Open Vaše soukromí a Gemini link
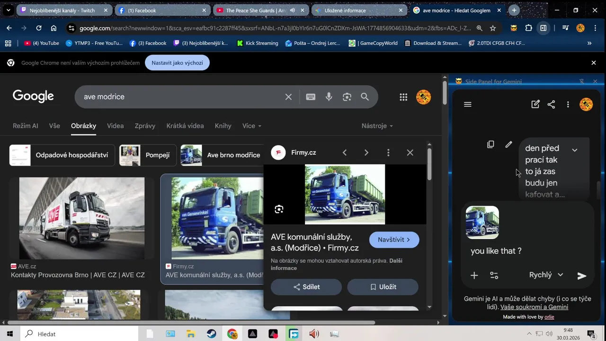 click(x=534, y=307)
